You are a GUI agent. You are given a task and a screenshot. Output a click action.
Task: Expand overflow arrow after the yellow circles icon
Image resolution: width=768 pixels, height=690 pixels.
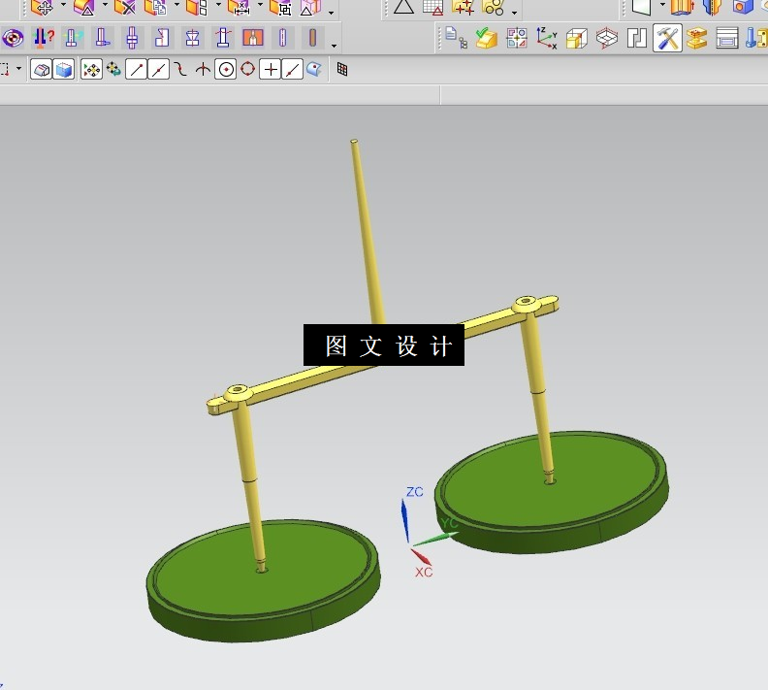pyautogui.click(x=514, y=13)
